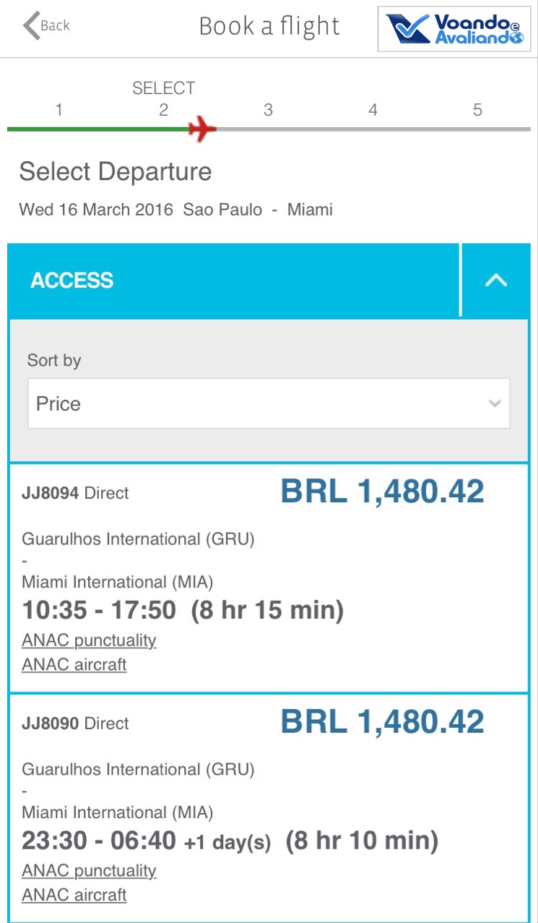This screenshot has width=538, height=923.
Task: Go to step 1 in progress bar
Action: [58, 111]
